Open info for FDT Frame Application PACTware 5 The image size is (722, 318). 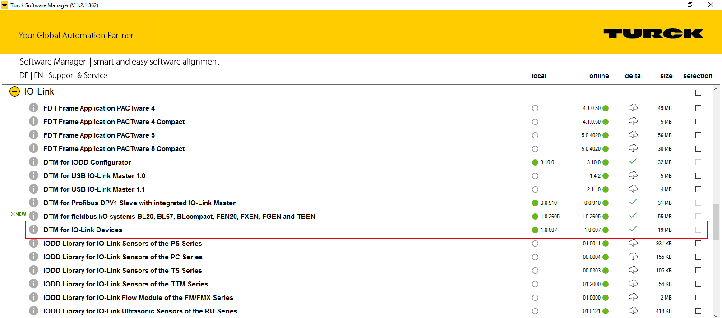pyautogui.click(x=33, y=135)
